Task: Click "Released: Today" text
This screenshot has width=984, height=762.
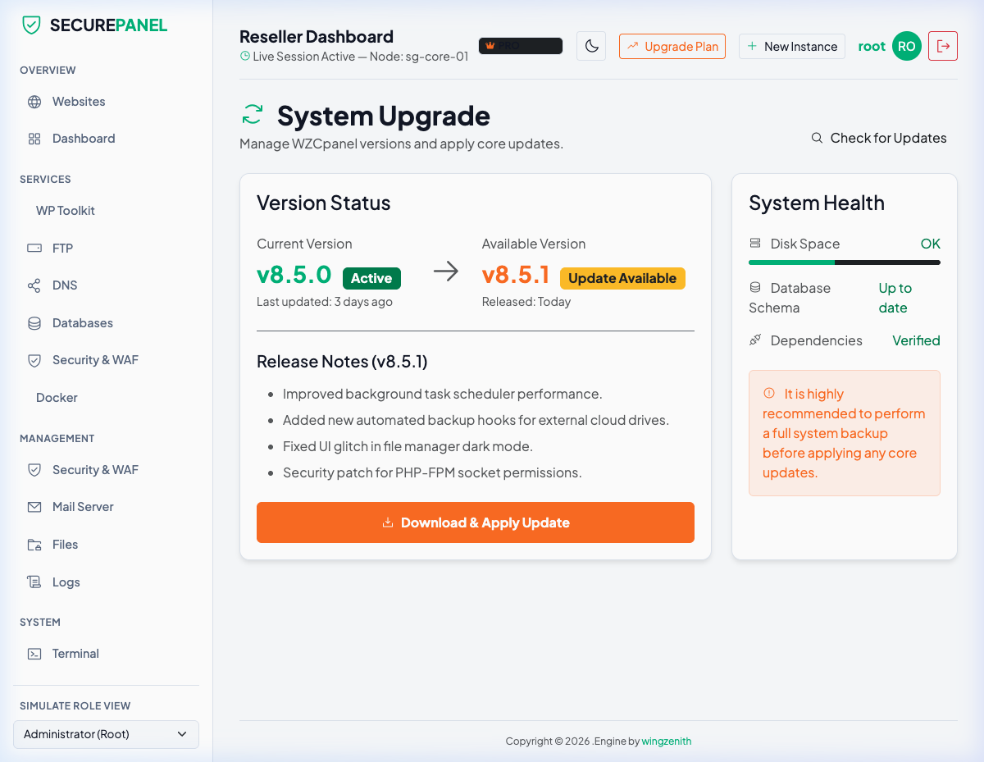Action: pyautogui.click(x=526, y=302)
